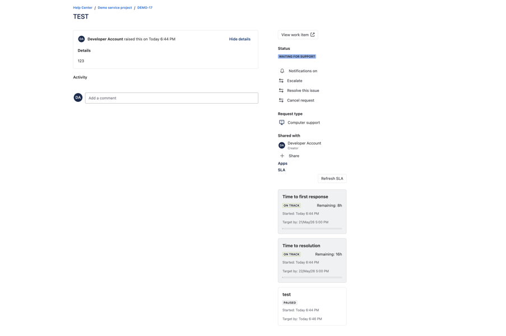Click the Developer Account avatar under Shared with
Image resolution: width=506 pixels, height=336 pixels.
pos(282,146)
